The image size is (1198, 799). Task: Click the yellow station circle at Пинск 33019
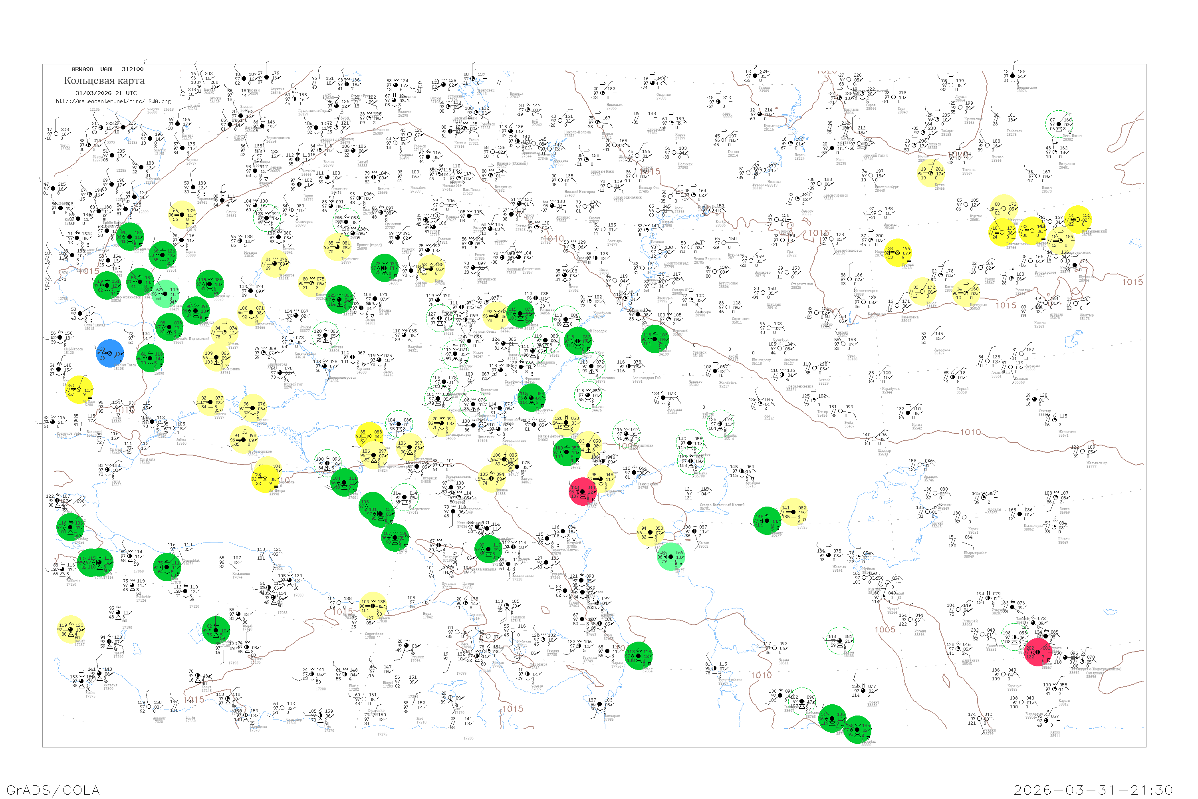(182, 215)
